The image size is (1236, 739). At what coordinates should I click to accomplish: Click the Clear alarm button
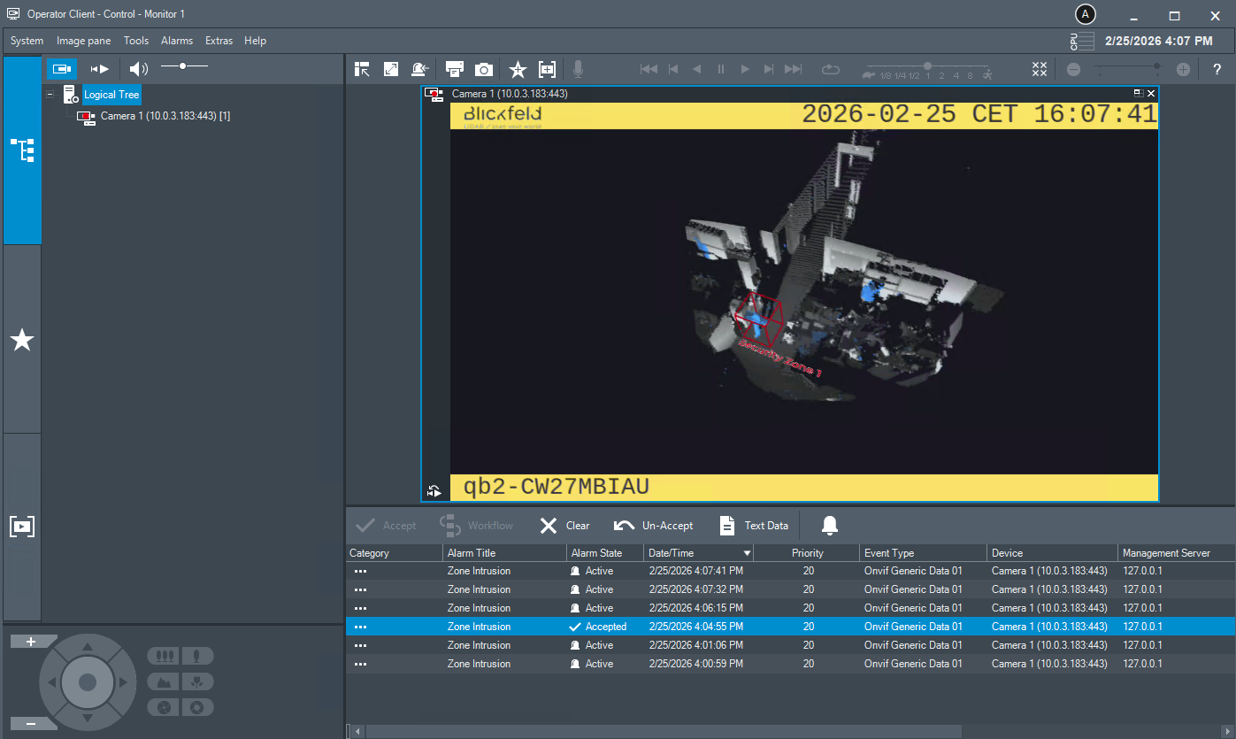(564, 526)
